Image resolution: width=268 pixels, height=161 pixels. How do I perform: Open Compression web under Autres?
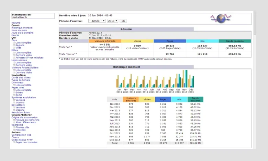click(21, 135)
